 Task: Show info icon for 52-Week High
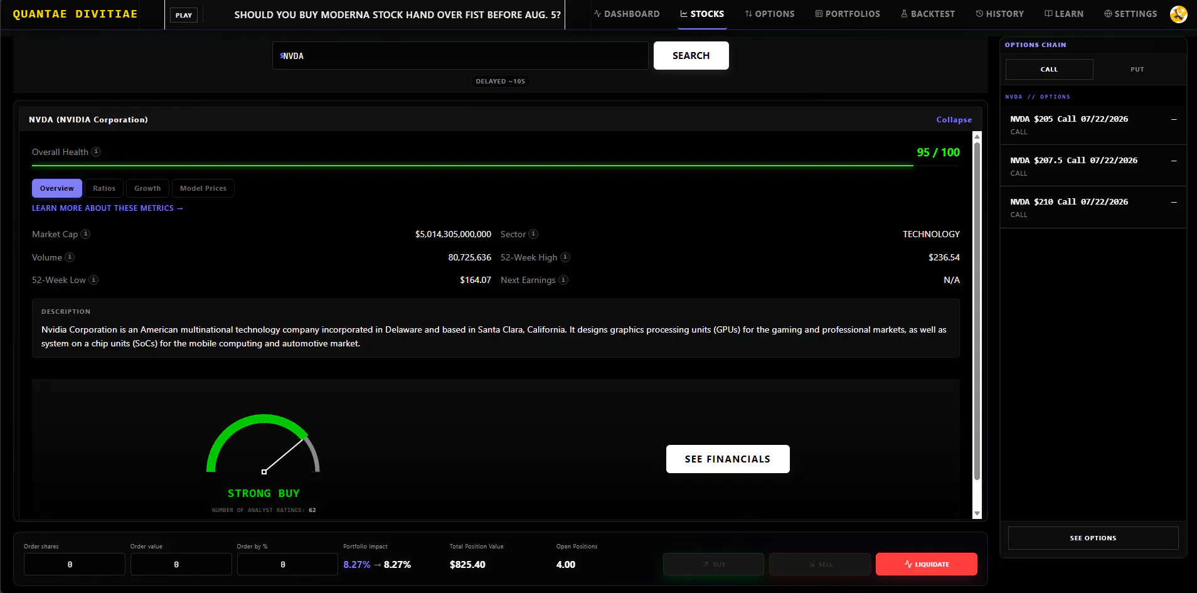pos(565,257)
